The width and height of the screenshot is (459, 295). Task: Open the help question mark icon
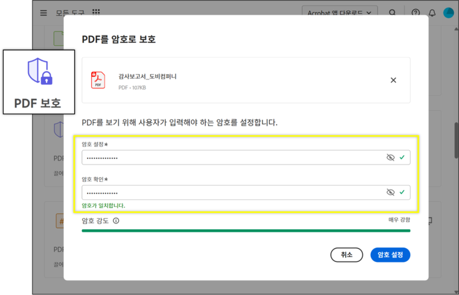[x=416, y=13]
